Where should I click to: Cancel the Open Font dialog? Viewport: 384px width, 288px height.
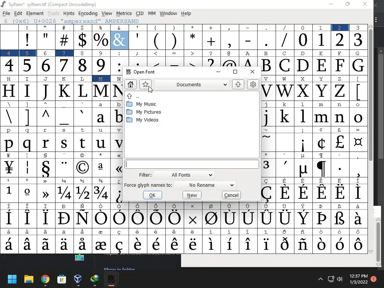pyautogui.click(x=231, y=195)
